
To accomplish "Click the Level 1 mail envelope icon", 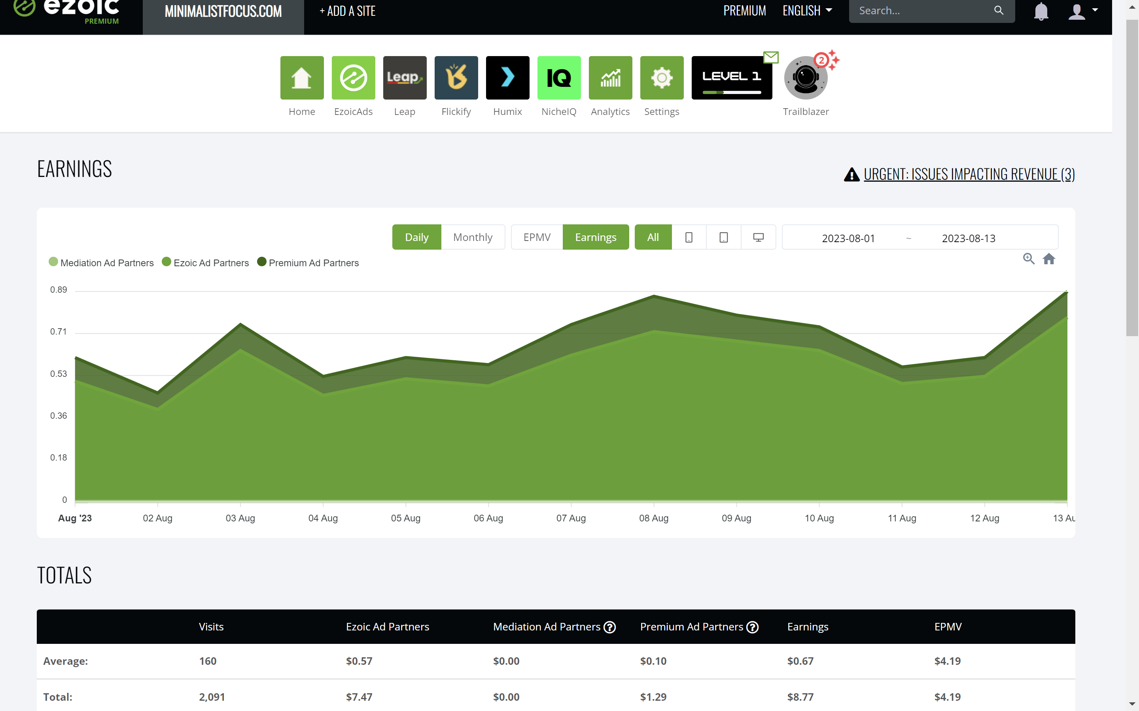I will tap(770, 57).
